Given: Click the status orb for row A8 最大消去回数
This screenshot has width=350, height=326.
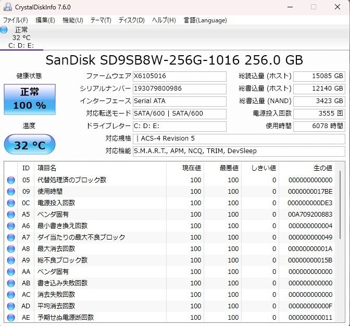Looking at the screenshot, I should tap(11, 249).
